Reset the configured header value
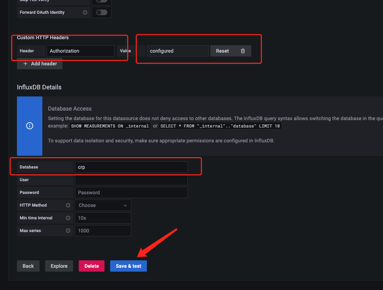This screenshot has width=383, height=290. (222, 51)
